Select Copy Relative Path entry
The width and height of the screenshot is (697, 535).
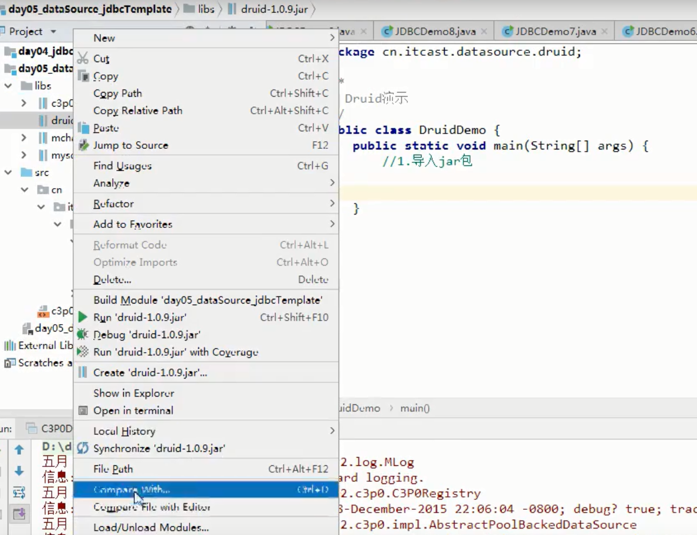coord(205,111)
